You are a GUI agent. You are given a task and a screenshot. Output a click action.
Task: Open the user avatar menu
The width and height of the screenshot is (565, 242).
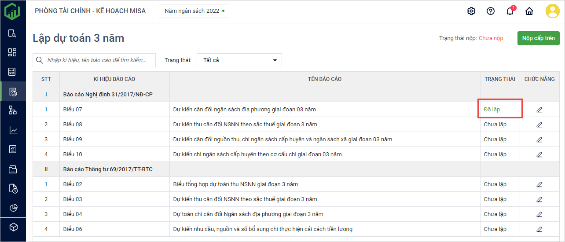[x=552, y=11]
